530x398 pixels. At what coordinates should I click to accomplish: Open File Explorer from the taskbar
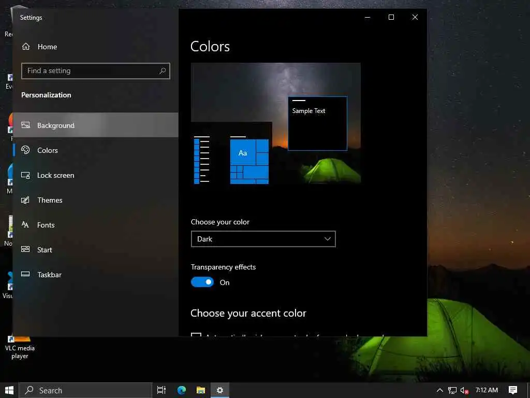[x=201, y=390]
